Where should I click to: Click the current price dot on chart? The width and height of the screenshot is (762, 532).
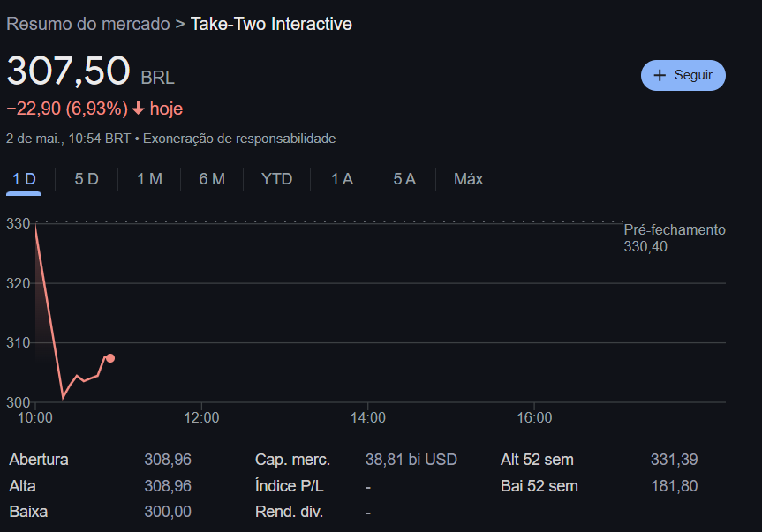[x=110, y=358]
